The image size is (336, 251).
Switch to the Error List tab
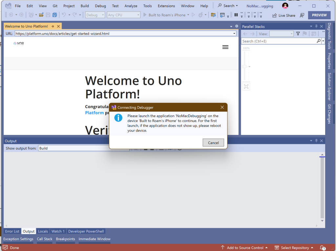pos(12,231)
